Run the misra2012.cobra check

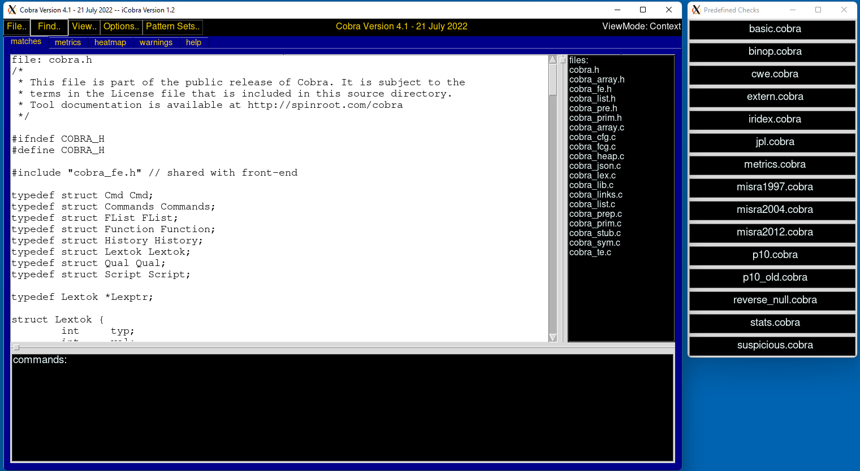774,233
